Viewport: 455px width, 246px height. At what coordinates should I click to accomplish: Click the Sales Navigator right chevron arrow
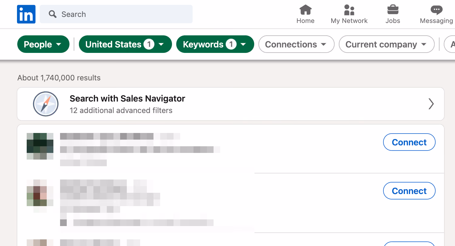(x=431, y=104)
